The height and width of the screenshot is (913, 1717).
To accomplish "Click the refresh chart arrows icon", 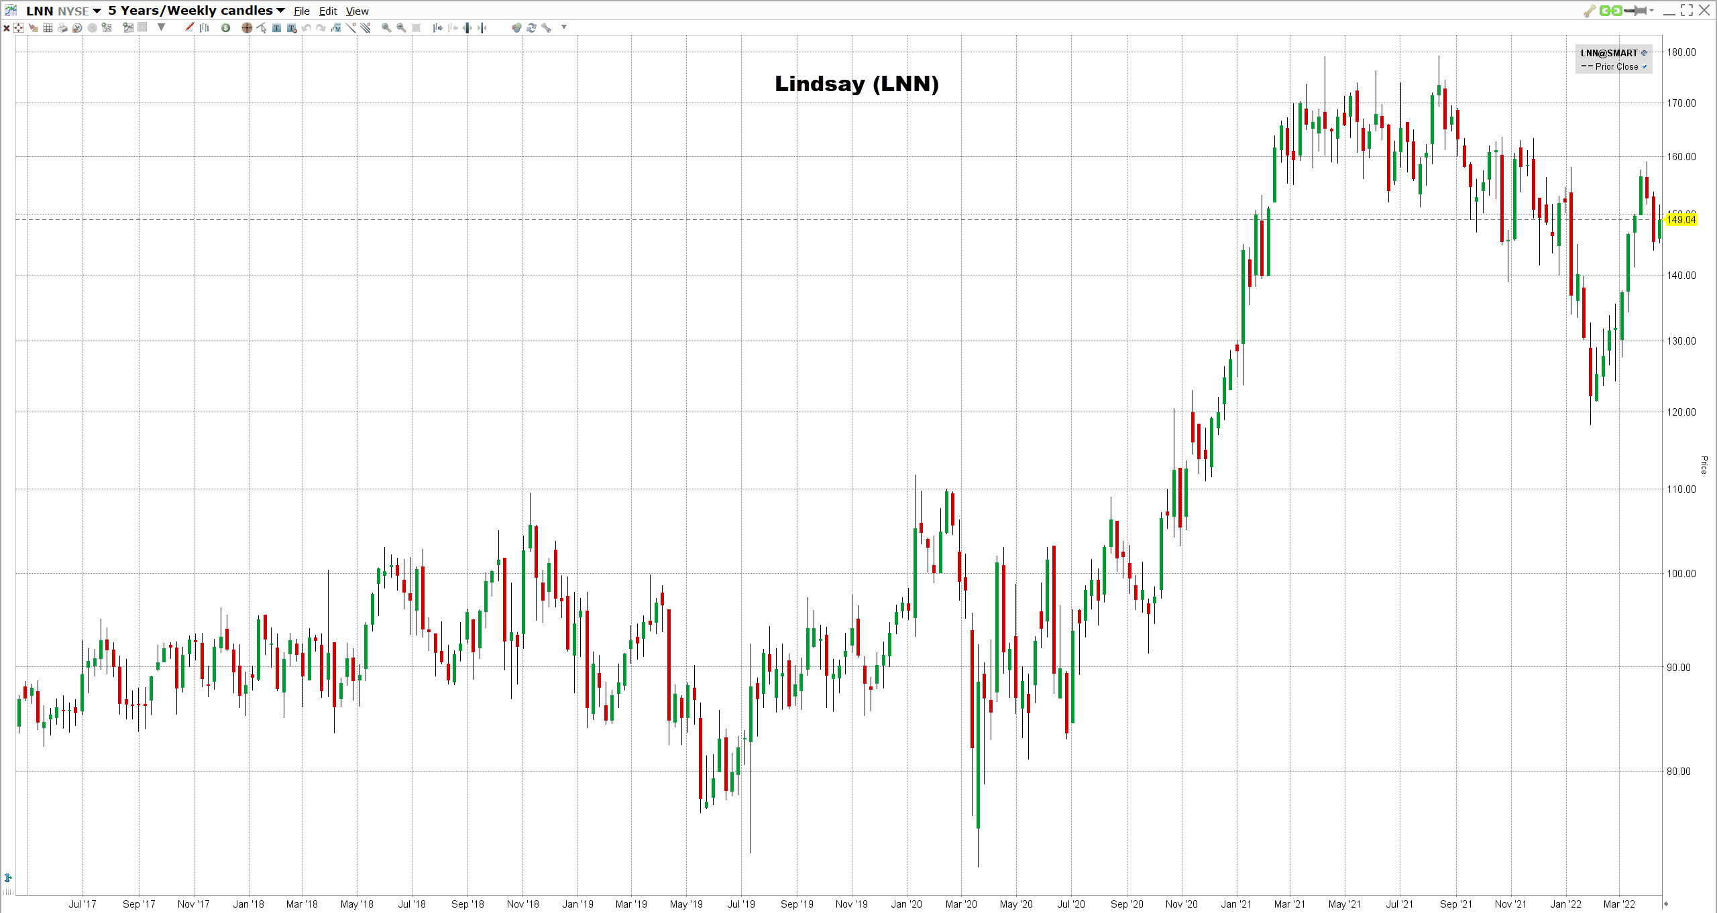I will (531, 27).
